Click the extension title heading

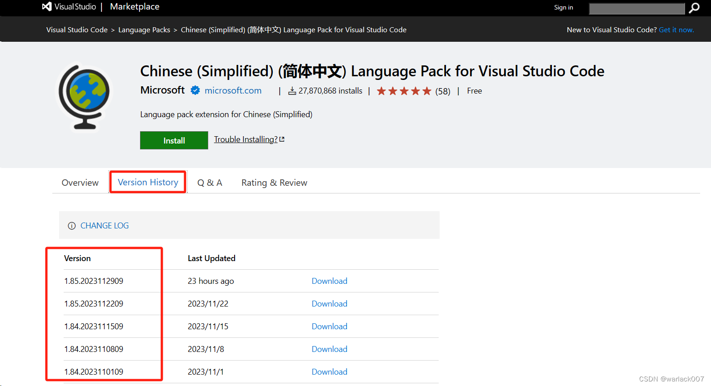tap(372, 71)
